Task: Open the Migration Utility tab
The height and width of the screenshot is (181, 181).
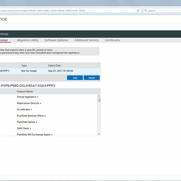Action: pyautogui.click(x=28, y=40)
